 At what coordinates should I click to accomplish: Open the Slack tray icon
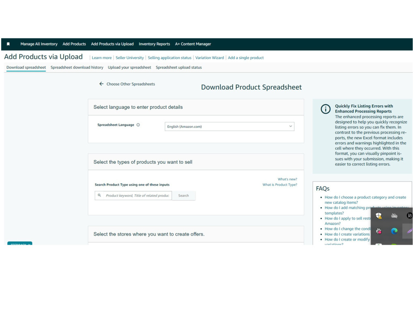[379, 231]
